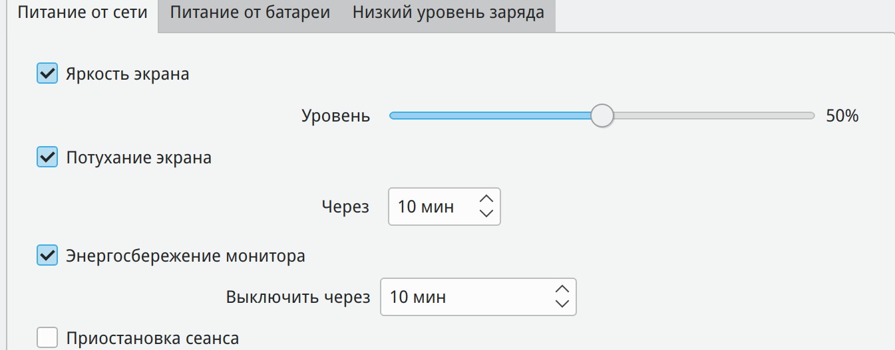Click the 'Выключить через' label text
The width and height of the screenshot is (895, 350).
click(x=298, y=297)
